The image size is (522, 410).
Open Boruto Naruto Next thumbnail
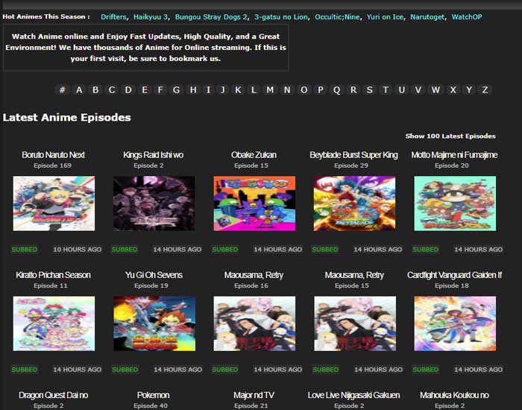(x=54, y=204)
